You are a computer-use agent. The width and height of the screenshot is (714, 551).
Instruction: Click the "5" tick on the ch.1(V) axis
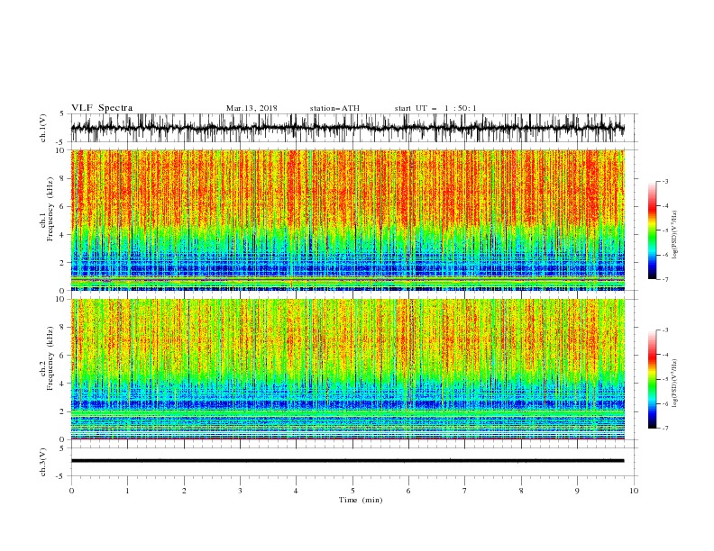pos(62,114)
